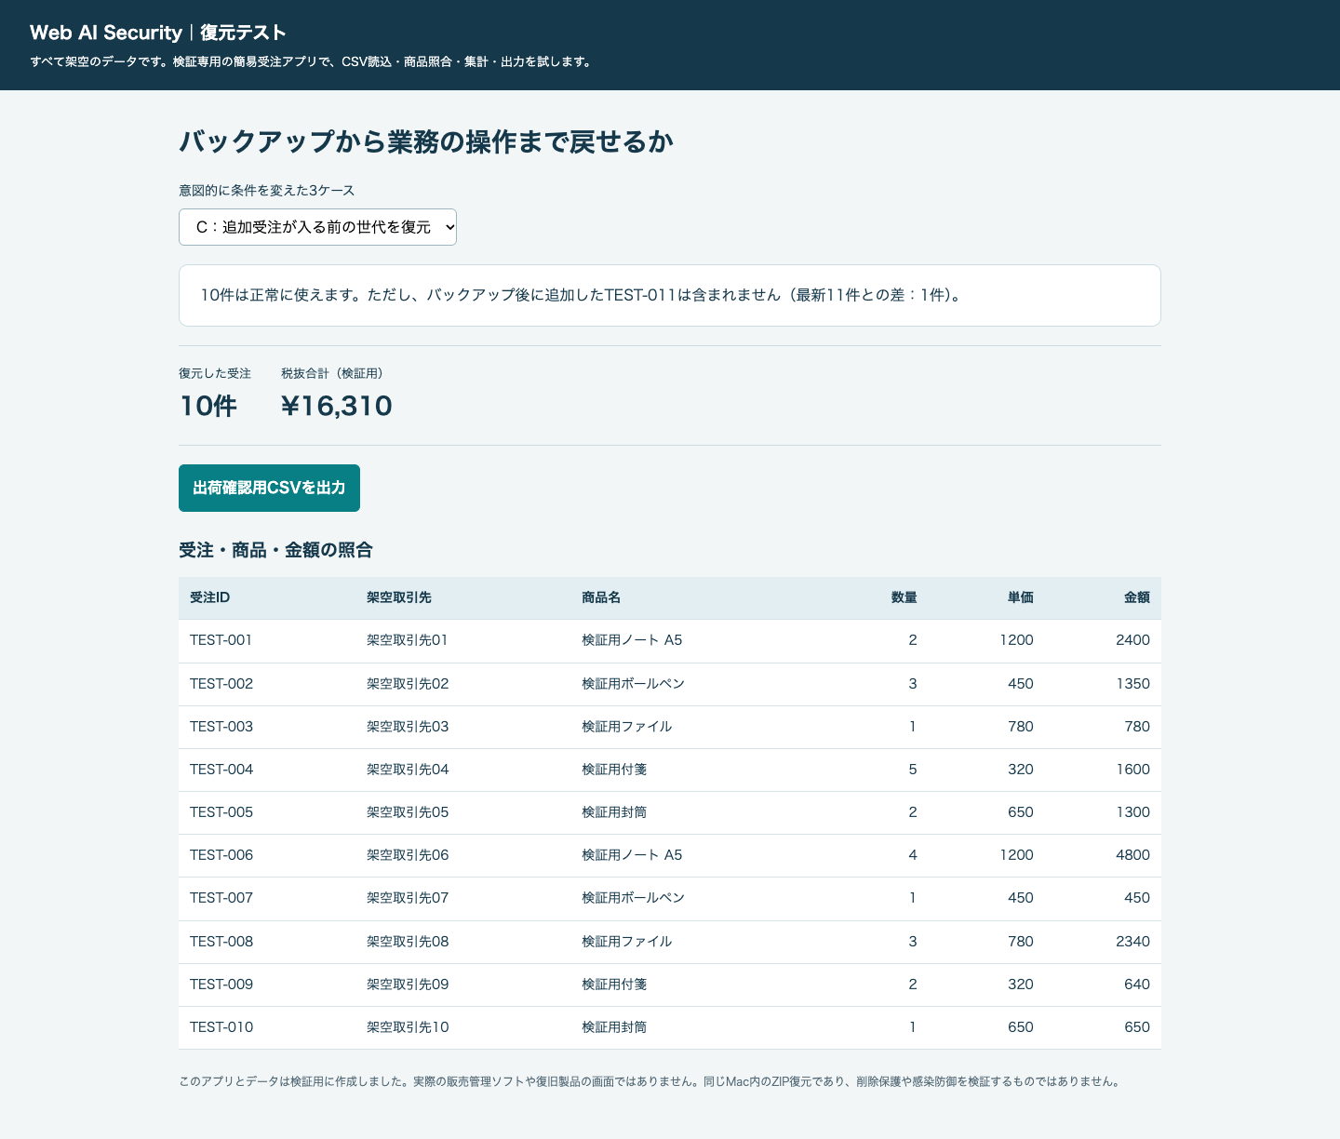Select order ID TEST-001
The width and height of the screenshot is (1340, 1139).
click(x=221, y=640)
